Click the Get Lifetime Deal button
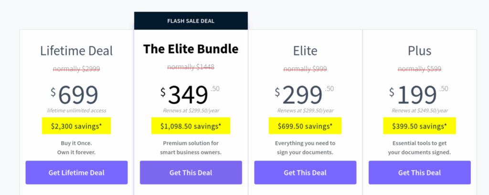This screenshot has width=489, height=195. (x=76, y=173)
